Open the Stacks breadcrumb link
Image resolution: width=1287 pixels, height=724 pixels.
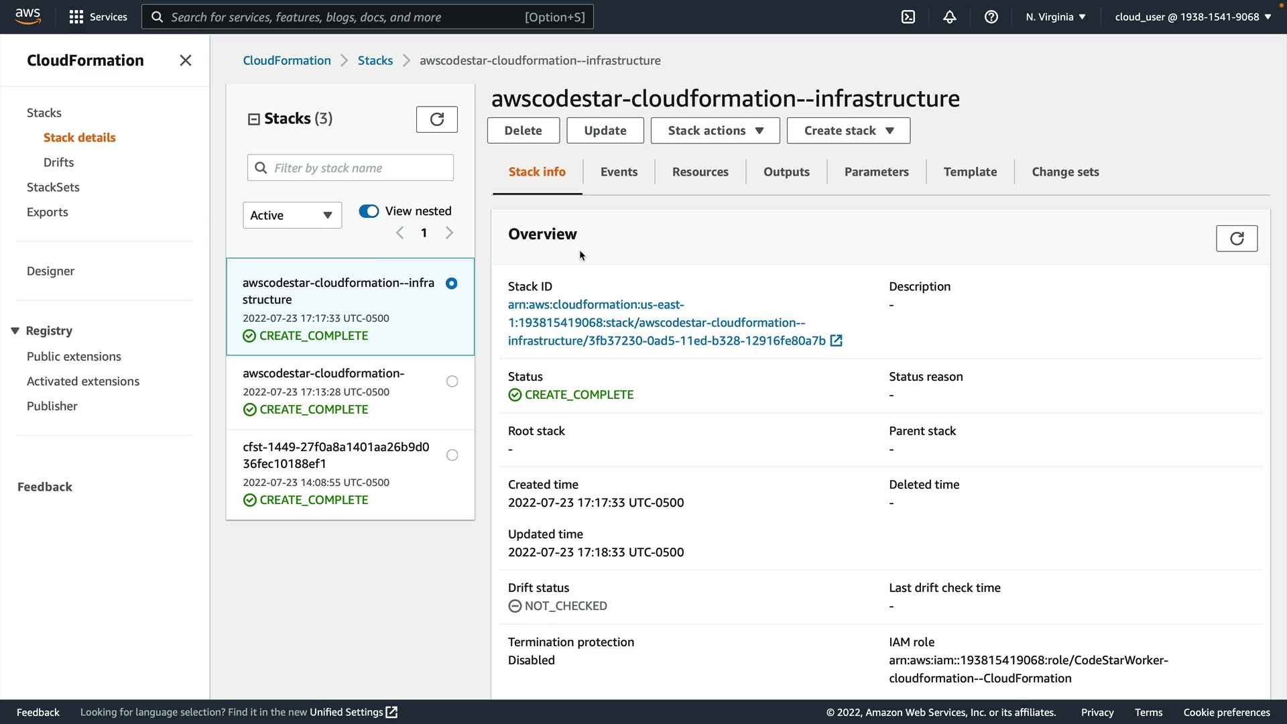pyautogui.click(x=375, y=60)
